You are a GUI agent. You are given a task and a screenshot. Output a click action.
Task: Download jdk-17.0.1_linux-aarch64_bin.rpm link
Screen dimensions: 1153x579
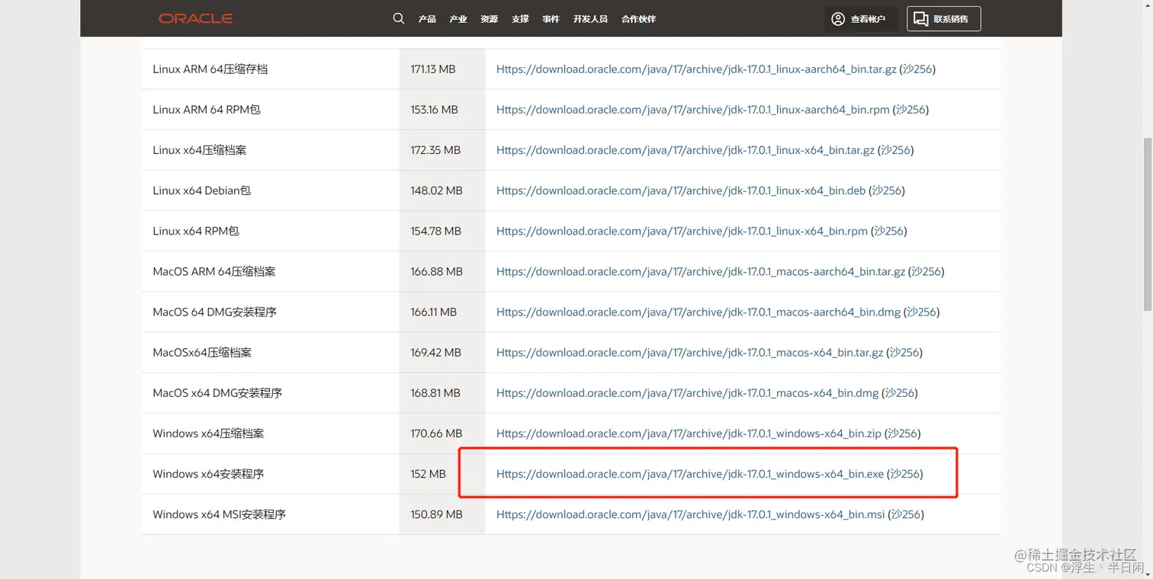[x=693, y=110]
